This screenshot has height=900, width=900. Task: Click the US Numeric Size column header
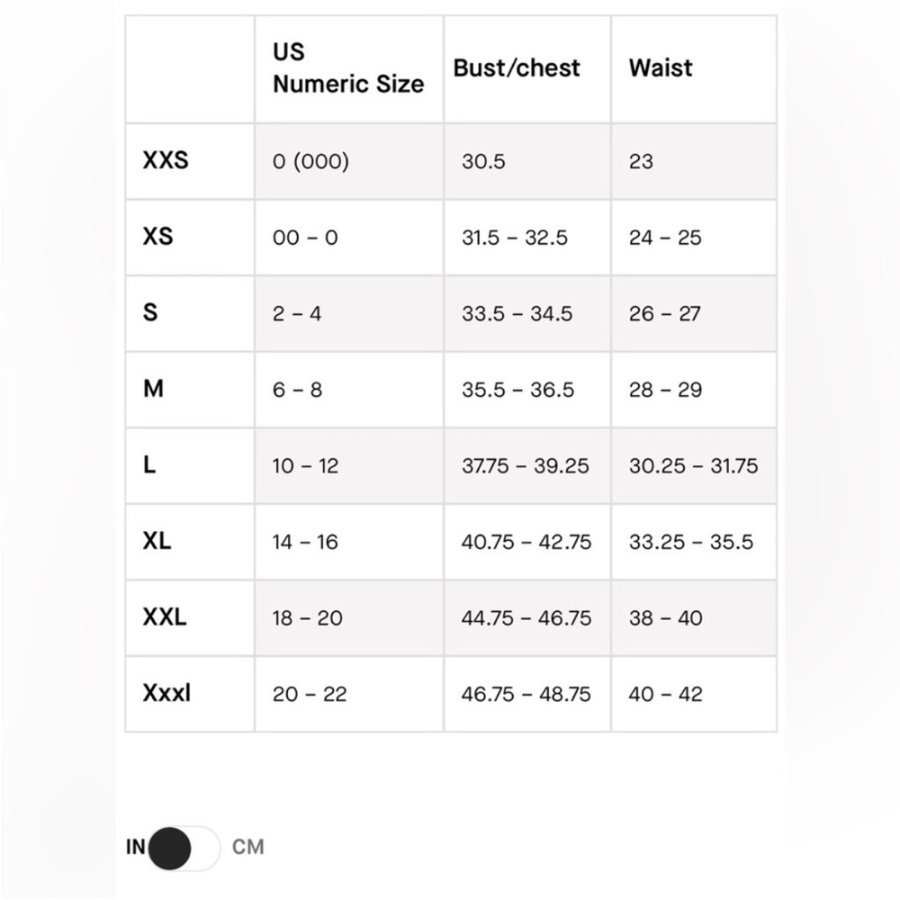[x=348, y=67]
